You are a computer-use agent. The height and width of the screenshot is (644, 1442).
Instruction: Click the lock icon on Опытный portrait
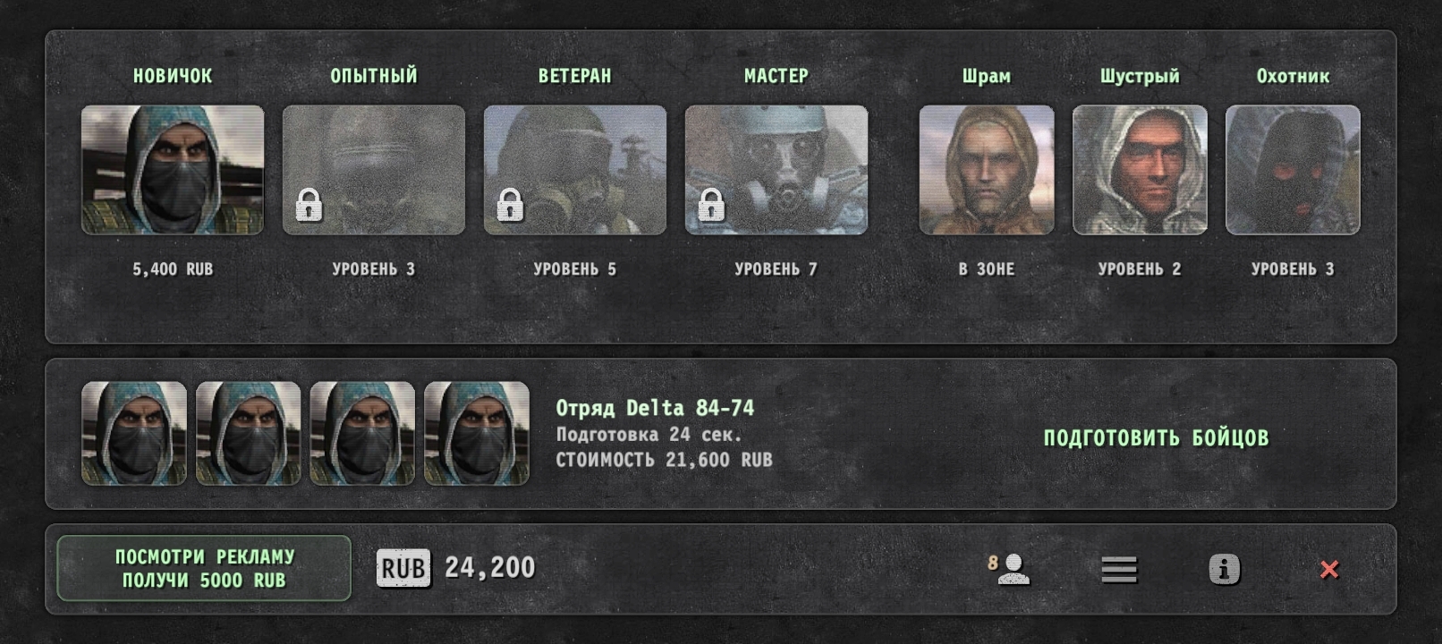tap(309, 206)
